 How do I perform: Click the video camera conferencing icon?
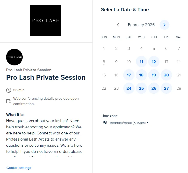point(9,101)
